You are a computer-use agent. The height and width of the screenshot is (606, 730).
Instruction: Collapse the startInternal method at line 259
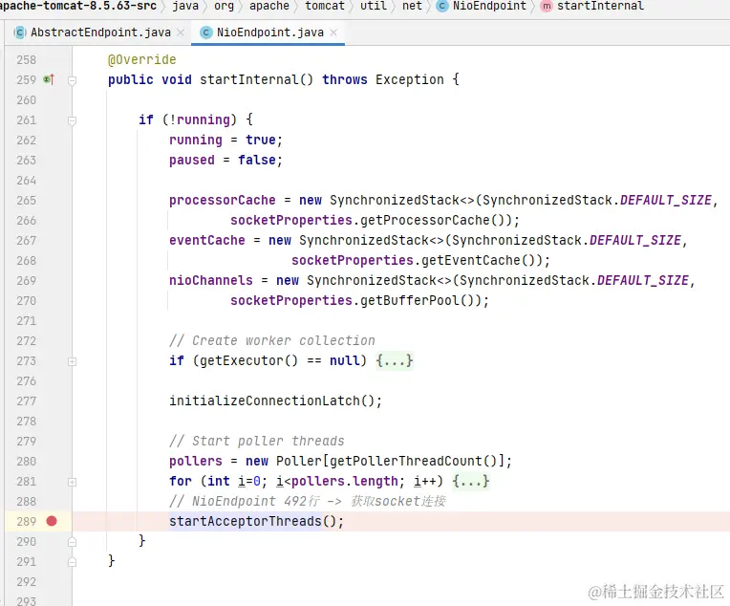tap(73, 80)
